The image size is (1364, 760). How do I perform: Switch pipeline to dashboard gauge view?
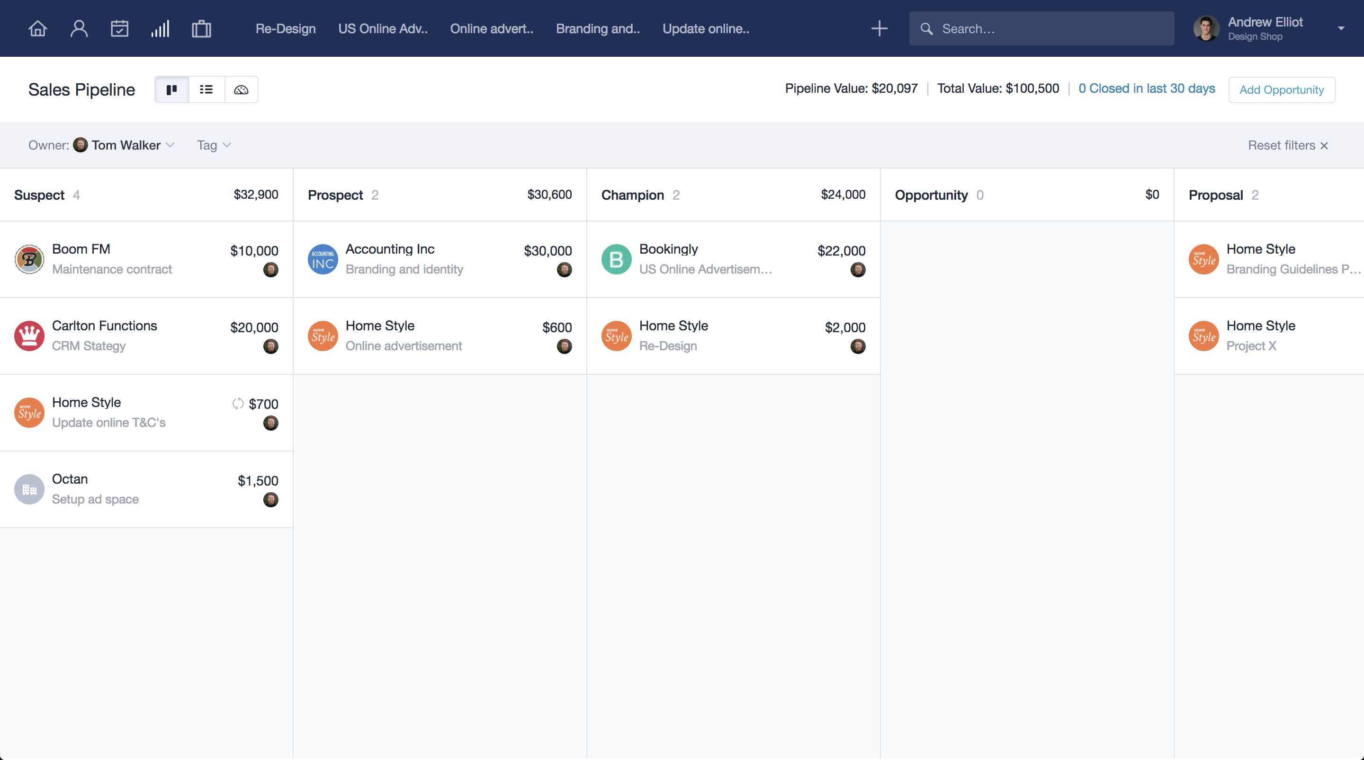[x=241, y=89]
